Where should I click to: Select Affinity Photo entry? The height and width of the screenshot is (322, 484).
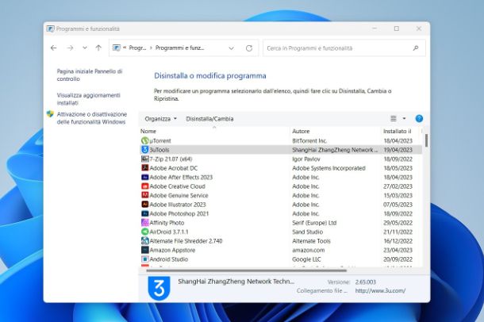[167, 222]
